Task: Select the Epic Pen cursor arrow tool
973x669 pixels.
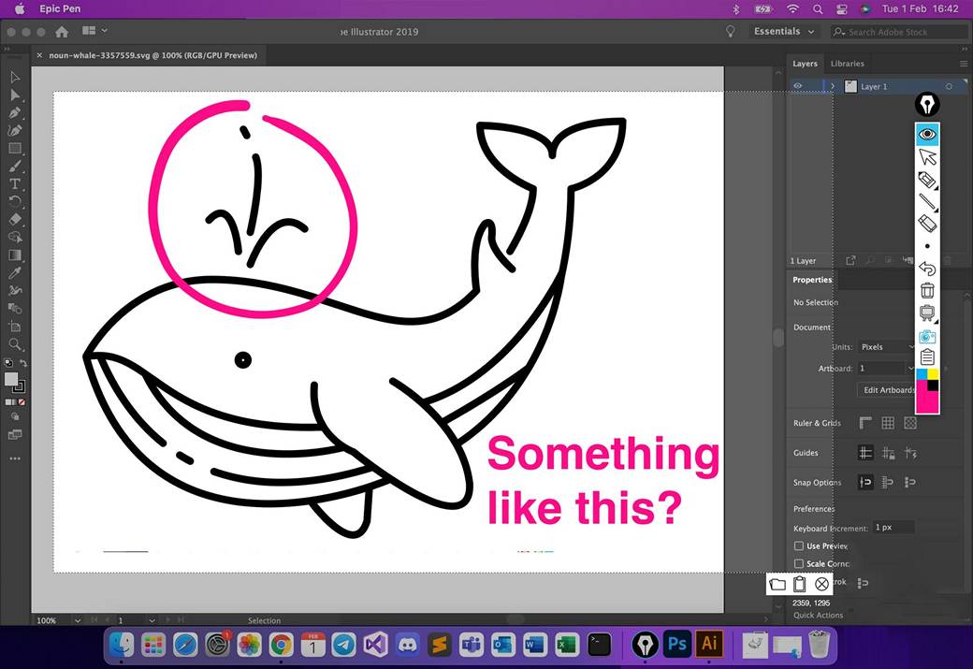Action: coord(927,156)
